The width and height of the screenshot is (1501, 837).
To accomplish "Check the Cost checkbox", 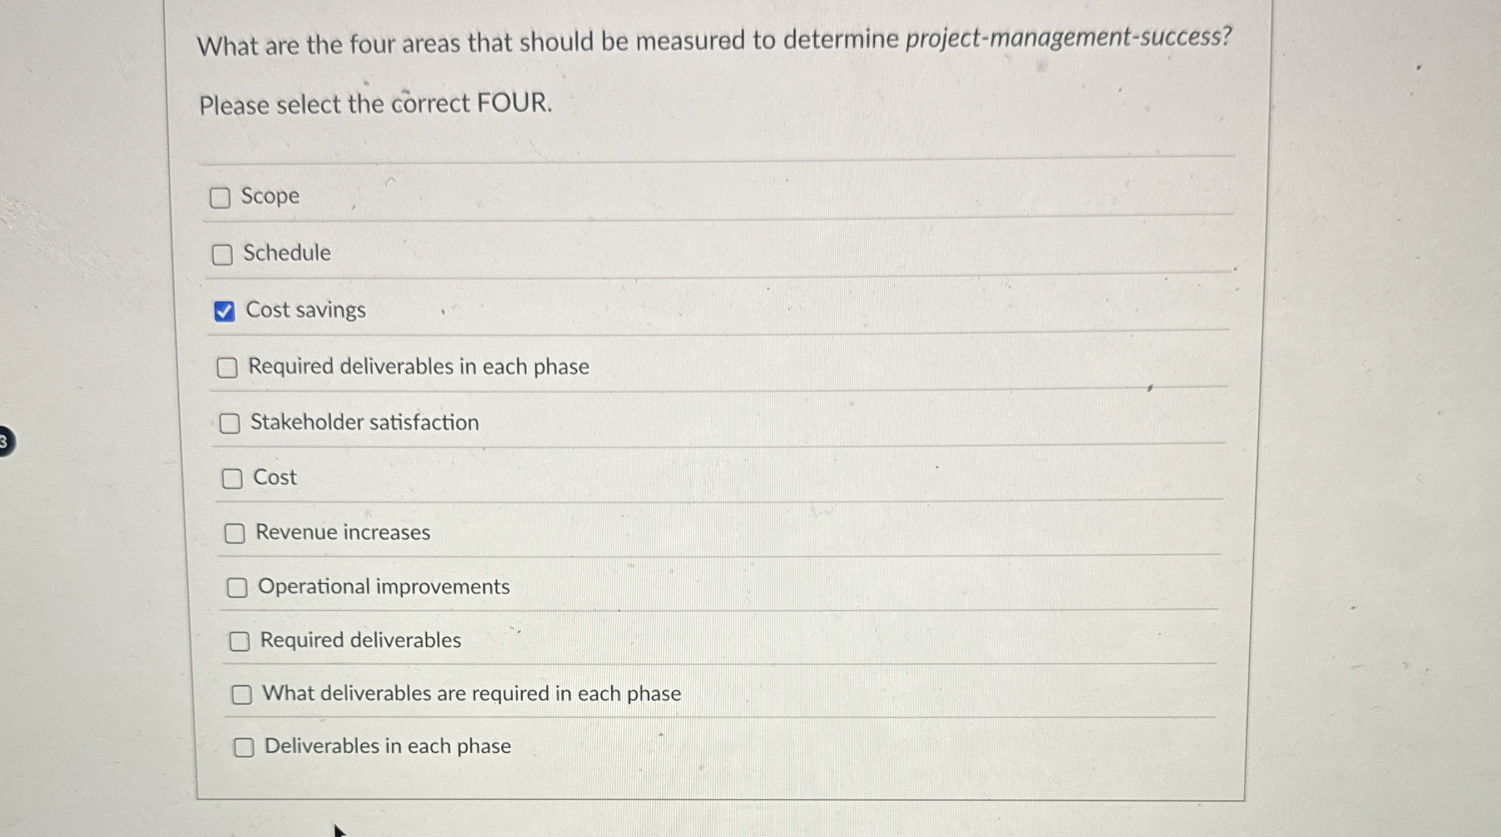I will 234,478.
